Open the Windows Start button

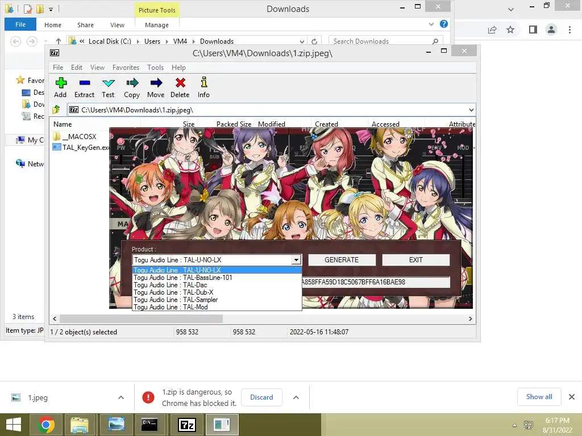14,425
